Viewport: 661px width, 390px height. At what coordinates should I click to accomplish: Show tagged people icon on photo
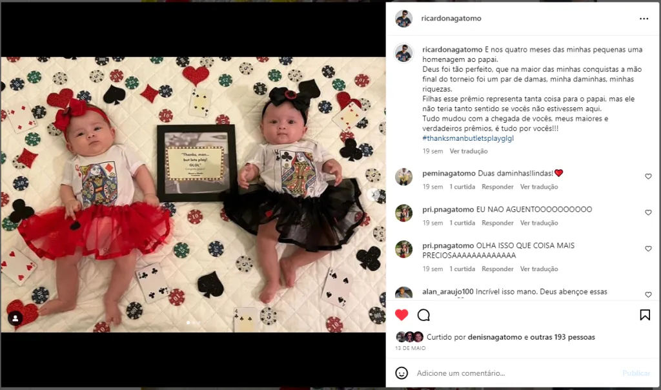coord(15,318)
